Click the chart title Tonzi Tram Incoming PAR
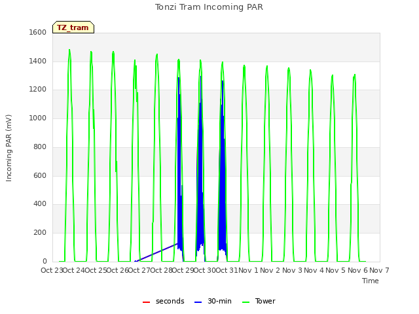The image size is (419, 314). (x=209, y=7)
